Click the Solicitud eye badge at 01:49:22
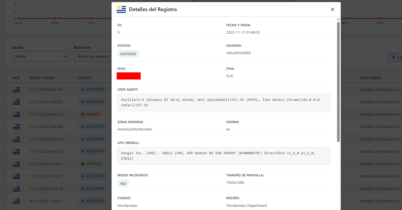The image size is (402, 210). pos(92,176)
